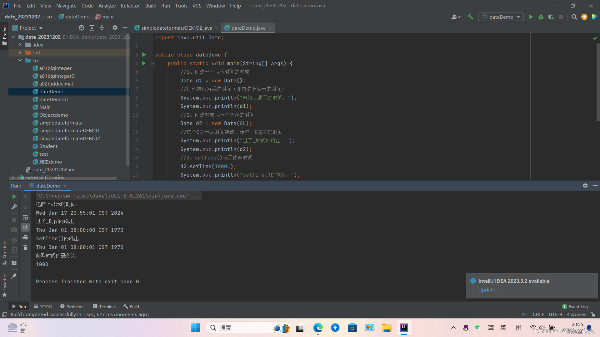Select the dateDemo.java editor tab
600x337 pixels.
coord(248,28)
